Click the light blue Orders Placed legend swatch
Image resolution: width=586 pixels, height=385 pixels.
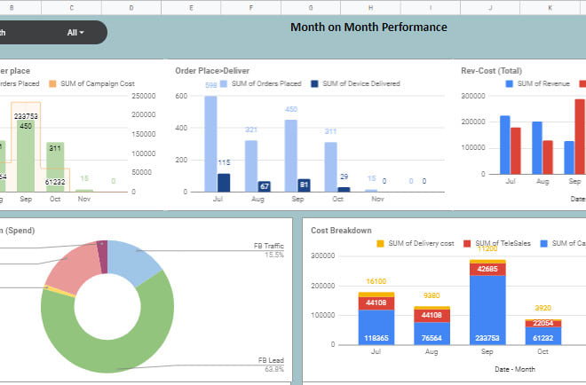[224, 83]
